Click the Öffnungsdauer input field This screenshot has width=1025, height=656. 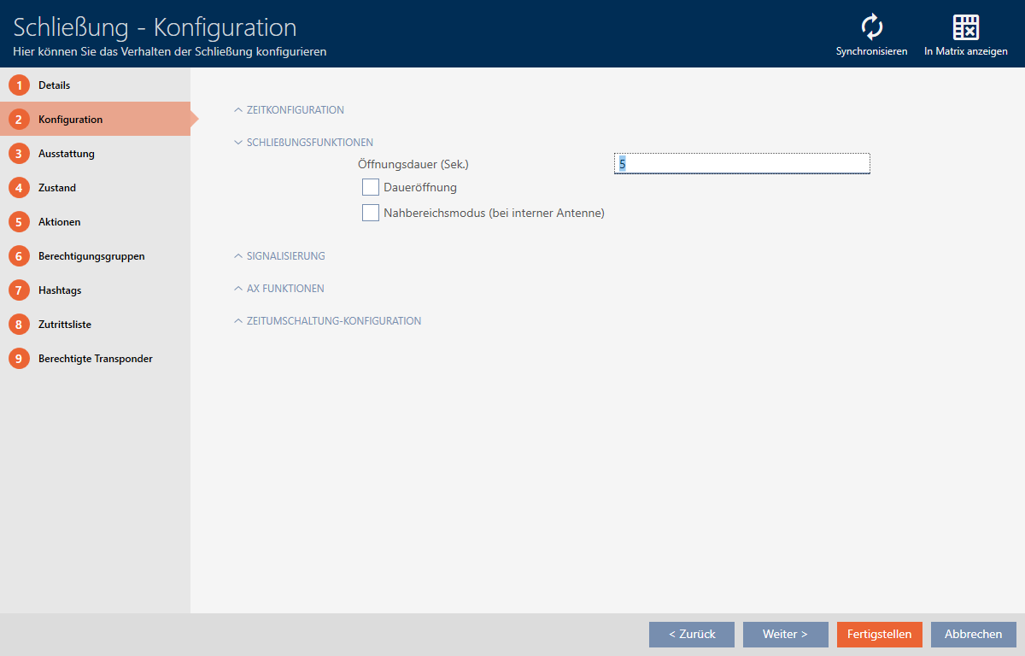click(x=741, y=163)
